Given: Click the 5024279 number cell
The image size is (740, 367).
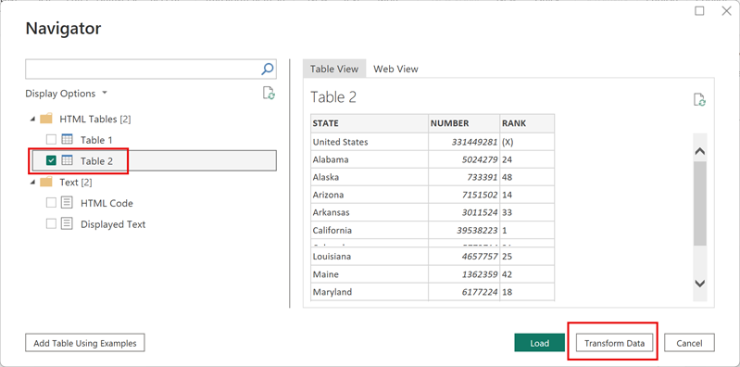Looking at the screenshot, I should point(464,159).
